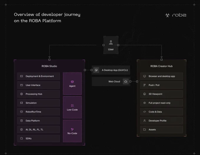Viewport: 200px width, 155px height.
Task: Click the Push / Pull label
Action: click(154, 85)
